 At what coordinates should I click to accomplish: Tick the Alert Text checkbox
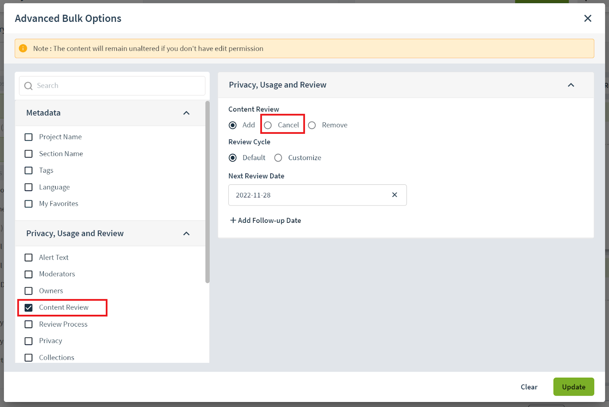(29, 258)
